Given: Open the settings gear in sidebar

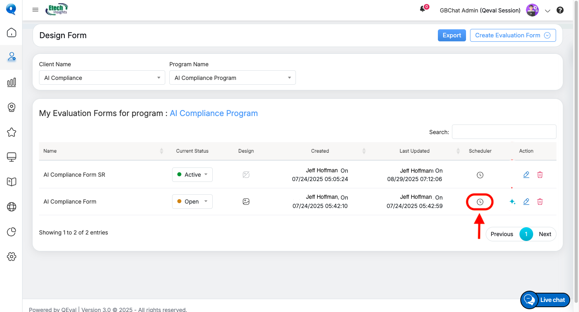Looking at the screenshot, I should click(x=11, y=256).
